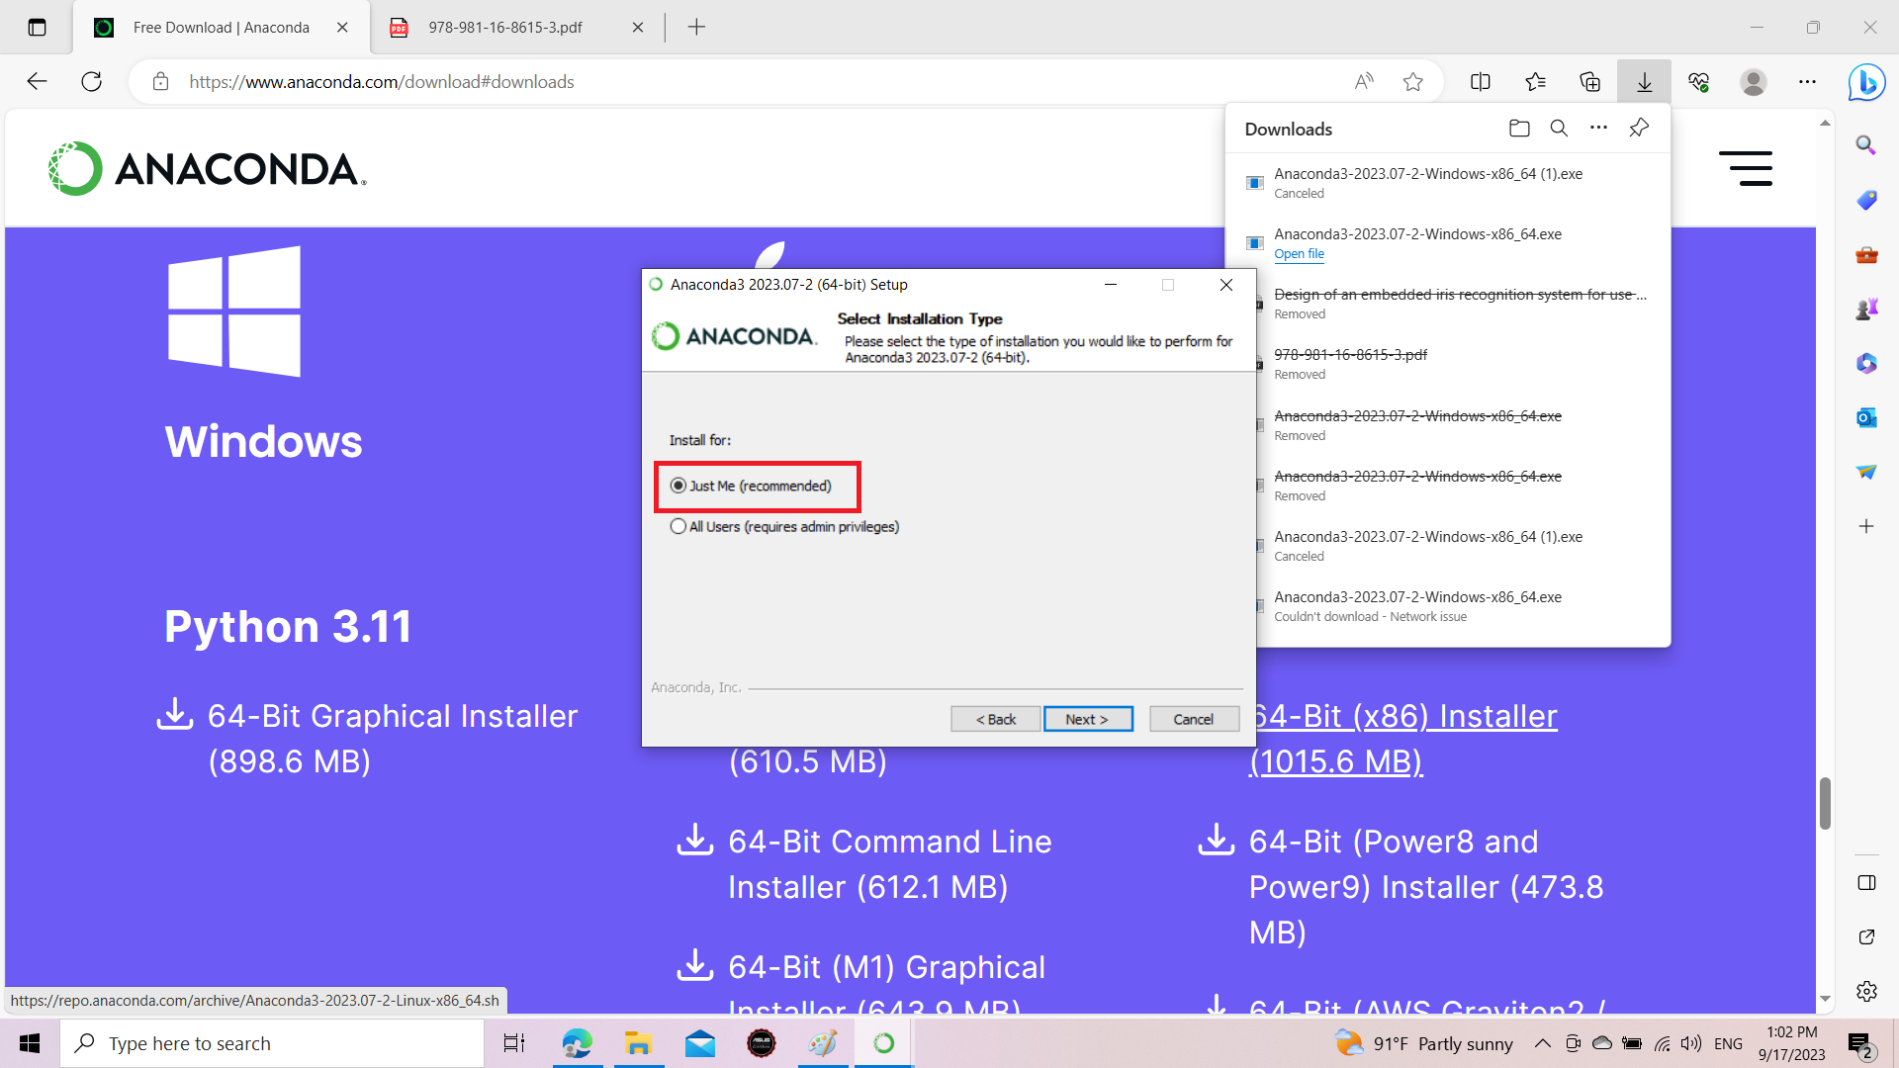
Task: Open the Favorites list icon
Action: [x=1535, y=82]
